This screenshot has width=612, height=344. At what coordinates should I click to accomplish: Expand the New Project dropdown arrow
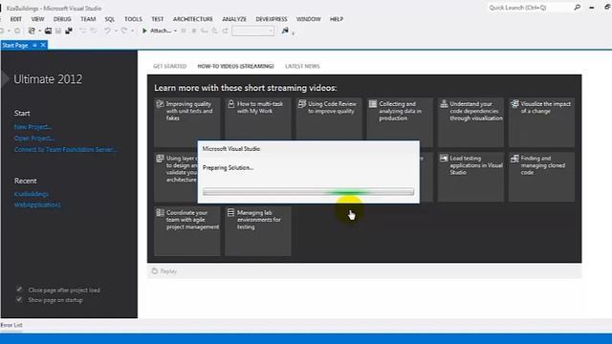tap(39, 31)
